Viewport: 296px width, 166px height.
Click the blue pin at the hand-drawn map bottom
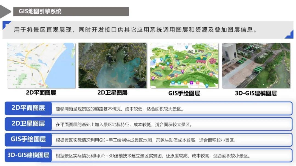point(207,85)
